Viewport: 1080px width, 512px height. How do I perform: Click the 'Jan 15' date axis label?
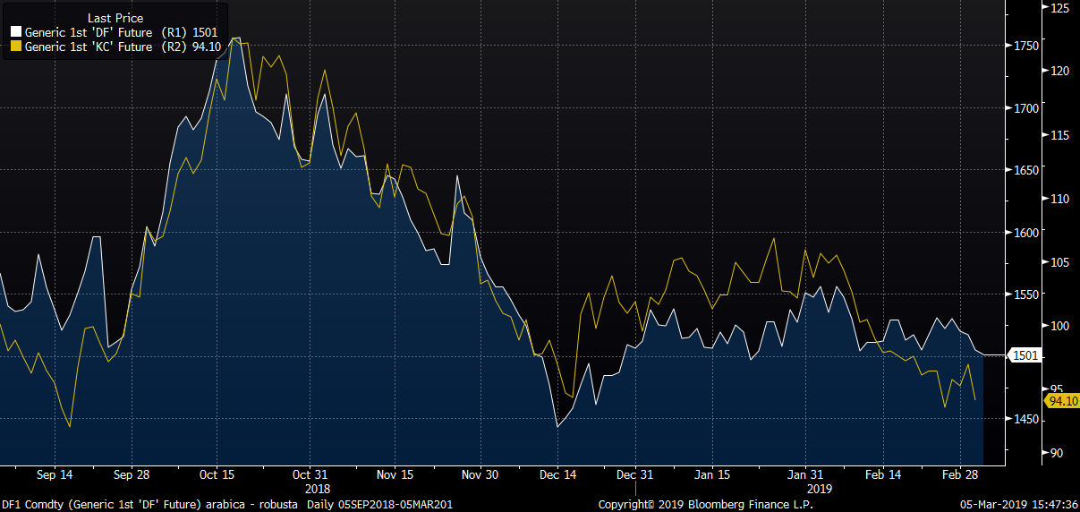712,475
